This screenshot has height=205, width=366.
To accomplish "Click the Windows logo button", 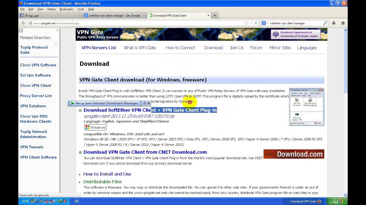I will pos(95,127).
